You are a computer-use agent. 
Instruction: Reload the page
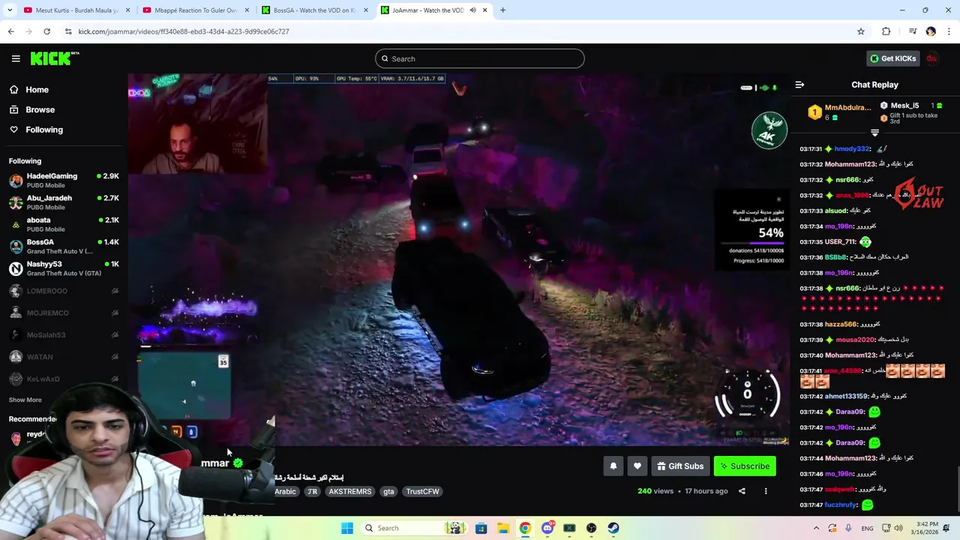[46, 31]
